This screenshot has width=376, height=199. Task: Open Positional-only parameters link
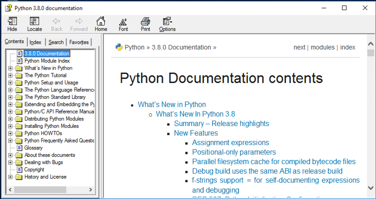click(234, 152)
